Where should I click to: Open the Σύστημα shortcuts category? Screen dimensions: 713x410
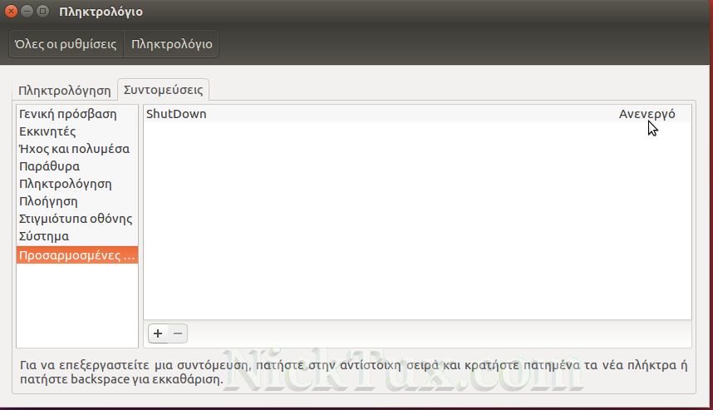point(44,236)
